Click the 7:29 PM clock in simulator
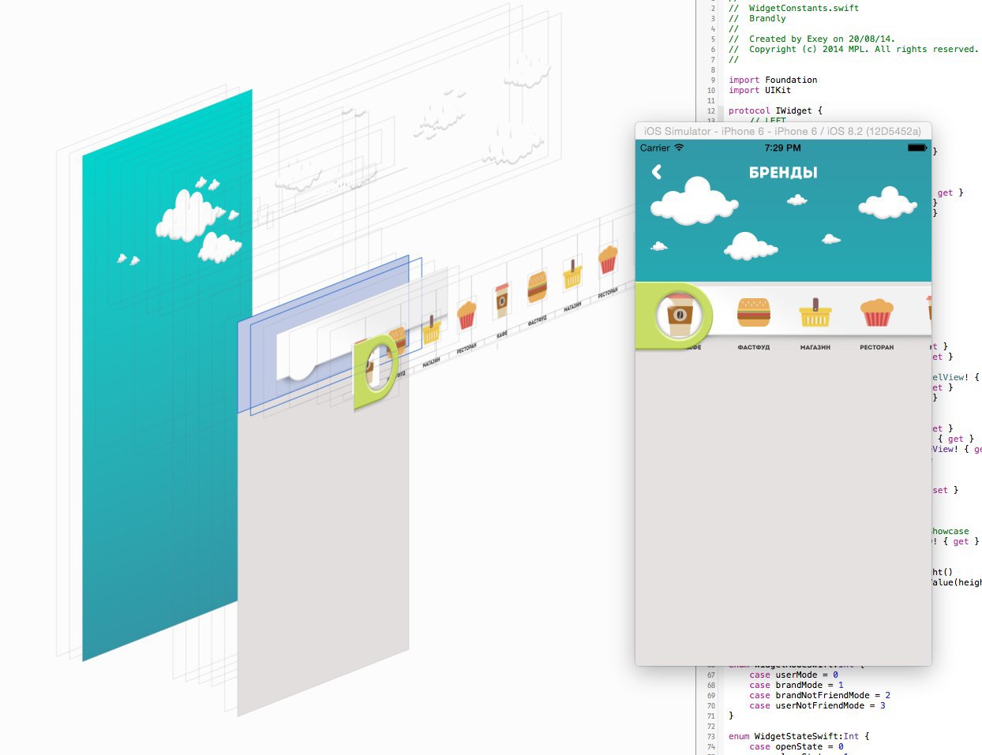This screenshot has width=982, height=755. coord(782,148)
